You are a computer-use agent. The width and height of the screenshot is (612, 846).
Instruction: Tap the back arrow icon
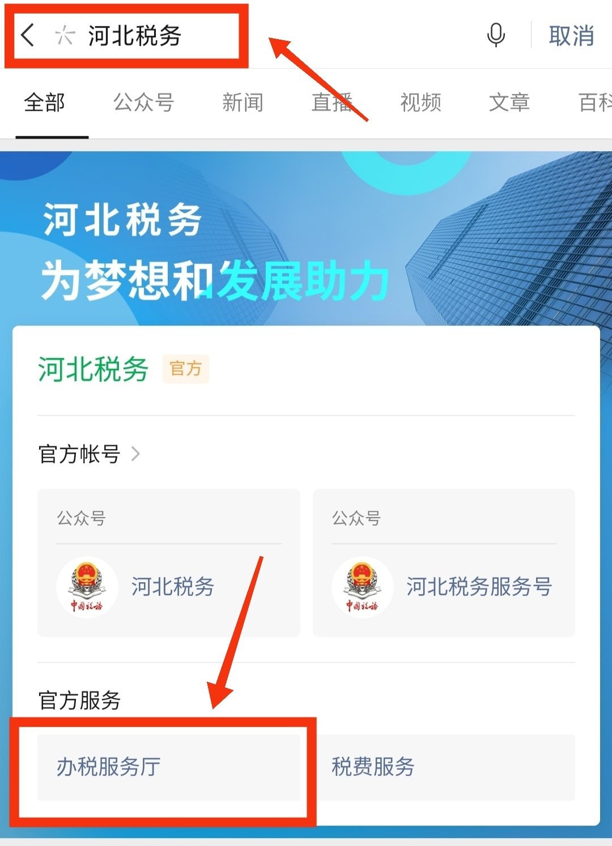27,35
